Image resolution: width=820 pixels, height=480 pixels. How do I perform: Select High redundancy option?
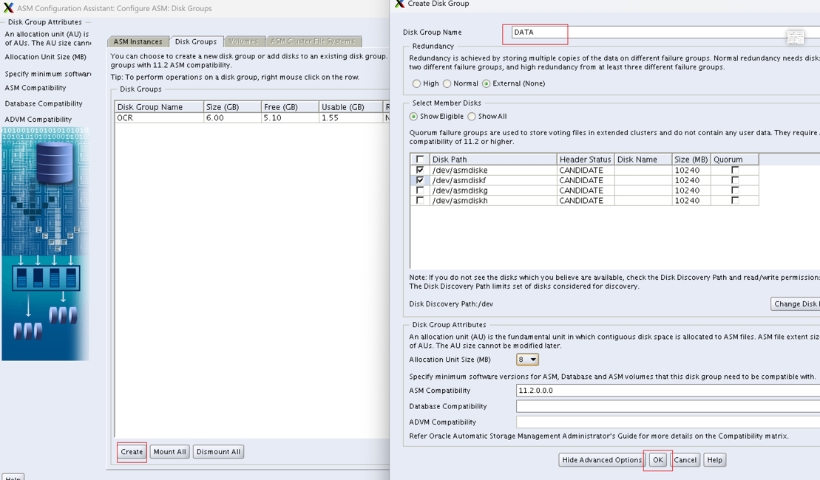tap(416, 83)
